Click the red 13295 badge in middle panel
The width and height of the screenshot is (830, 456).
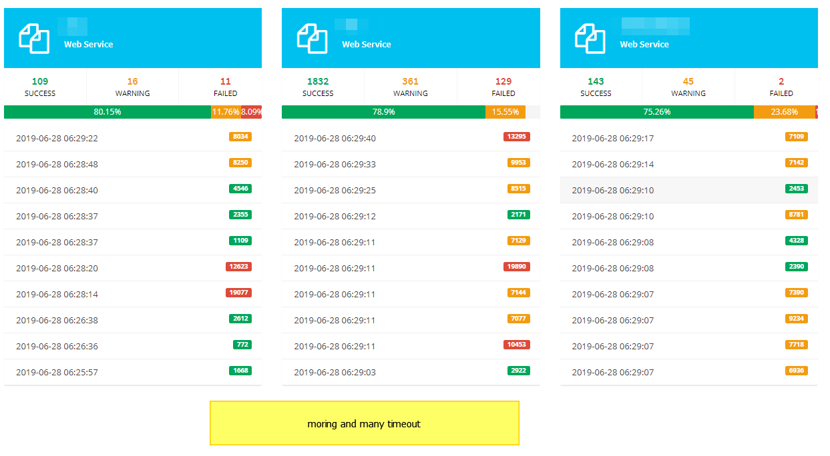516,137
